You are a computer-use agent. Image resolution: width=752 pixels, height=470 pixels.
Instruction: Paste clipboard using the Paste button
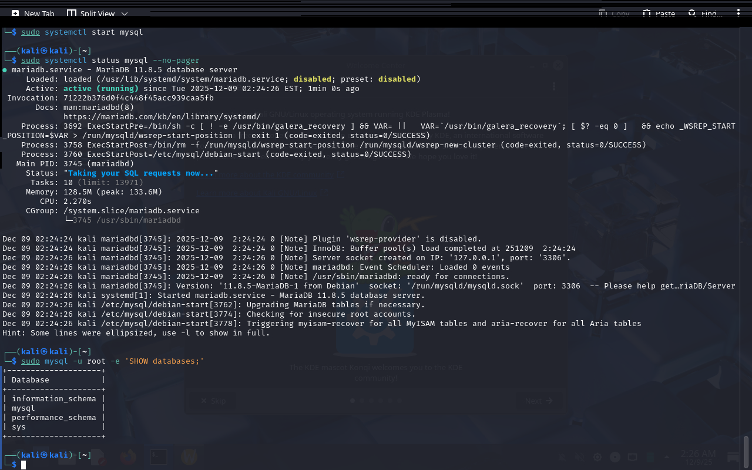point(659,14)
